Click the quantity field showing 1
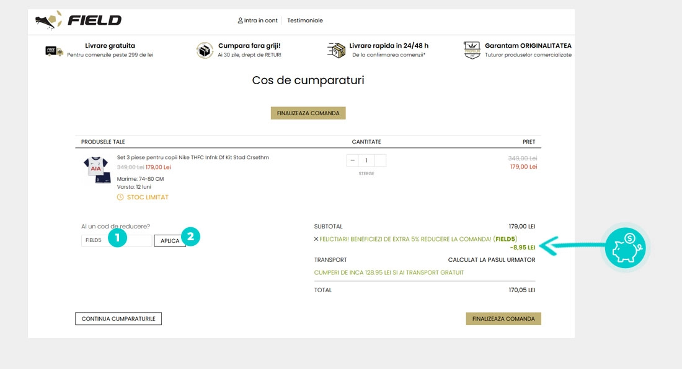The height and width of the screenshot is (369, 682). click(366, 160)
